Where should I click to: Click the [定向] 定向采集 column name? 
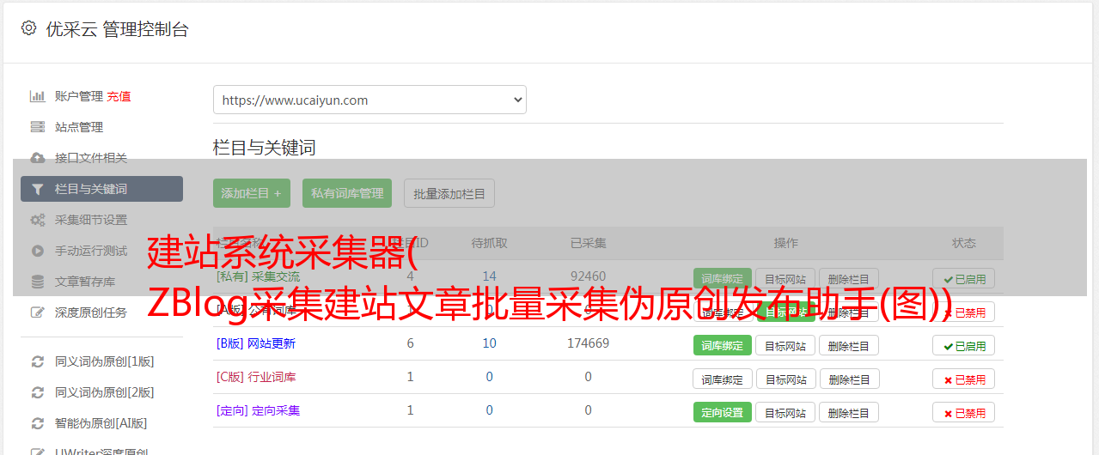[x=258, y=410]
